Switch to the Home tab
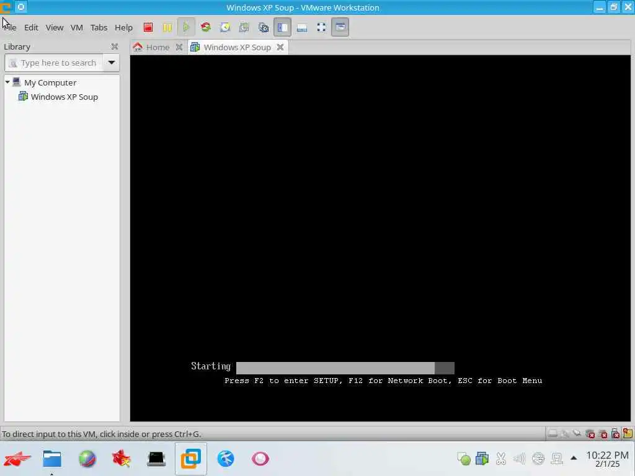Image resolution: width=635 pixels, height=476 pixels. point(157,47)
